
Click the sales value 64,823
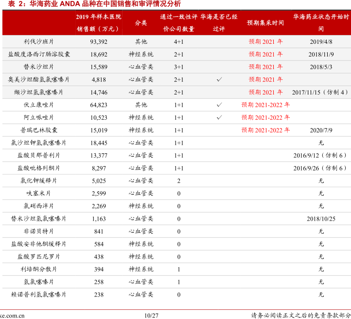99,105
